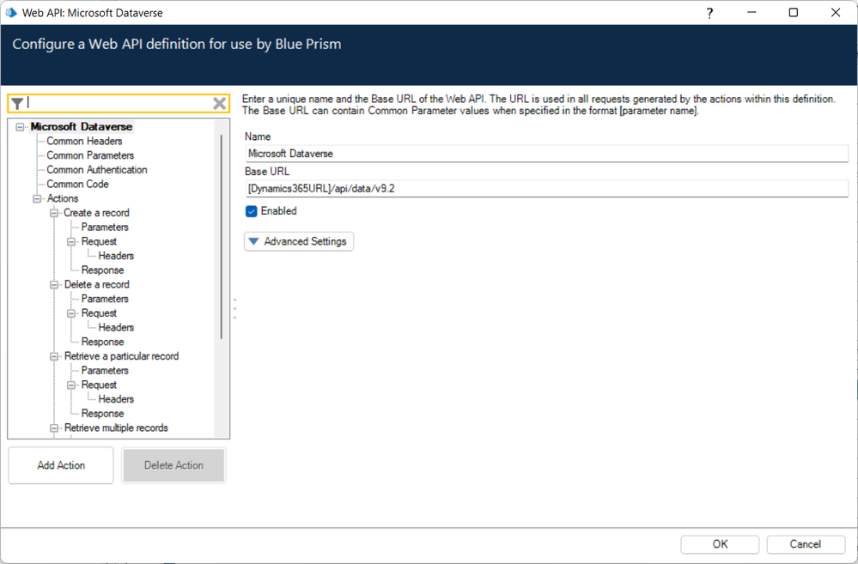Click the filter funnel icon in search box

pyautogui.click(x=17, y=104)
